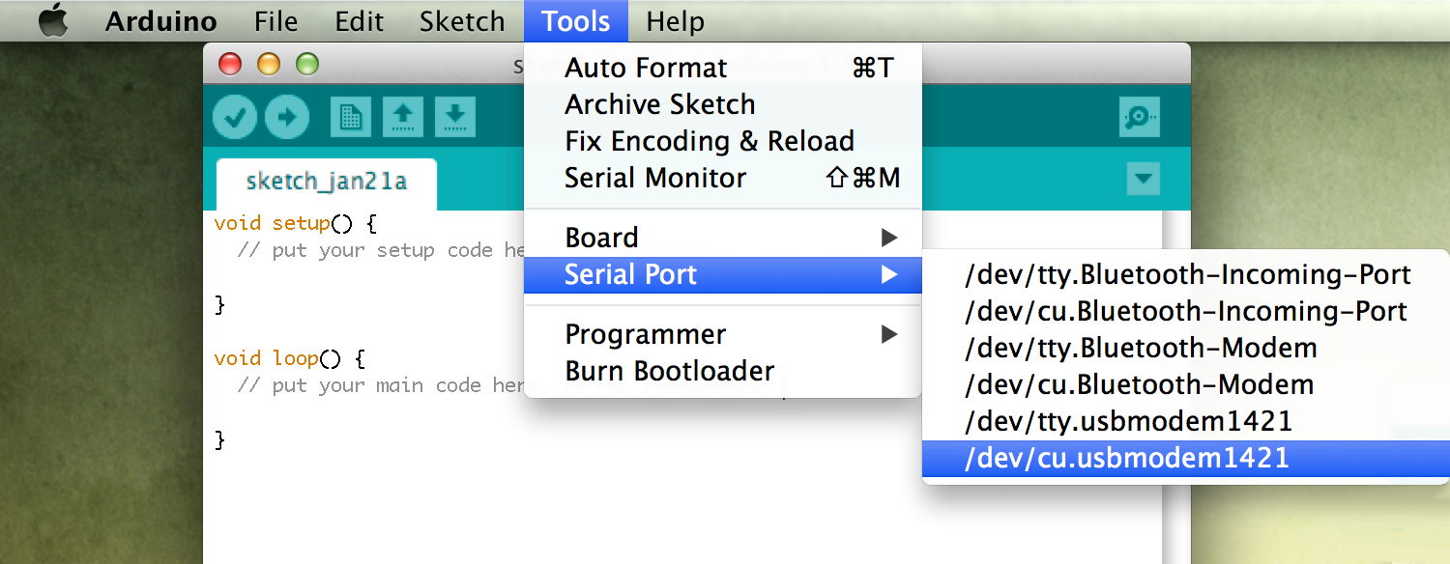Expand the Serial Port submenu
The height and width of the screenshot is (564, 1450).
click(723, 274)
